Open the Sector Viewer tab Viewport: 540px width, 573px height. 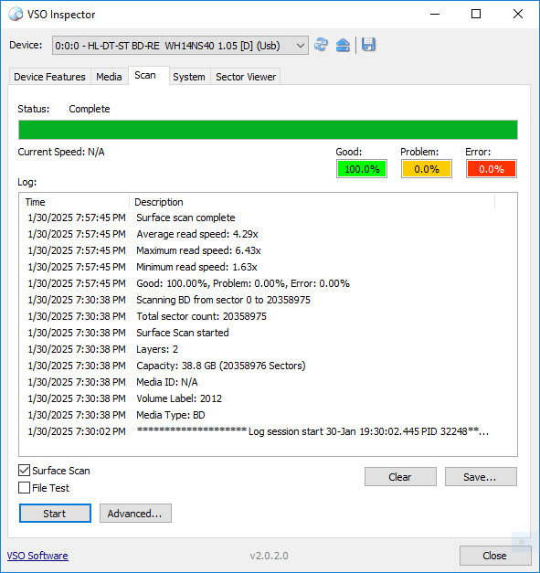coord(246,77)
